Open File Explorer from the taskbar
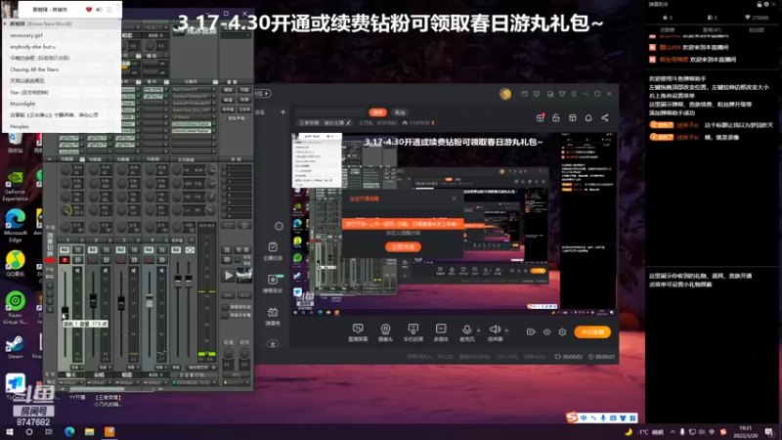 click(x=89, y=431)
